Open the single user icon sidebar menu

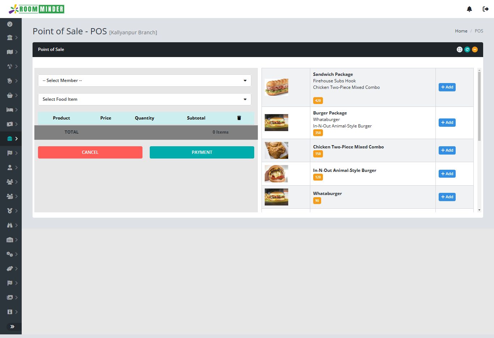coord(10,168)
